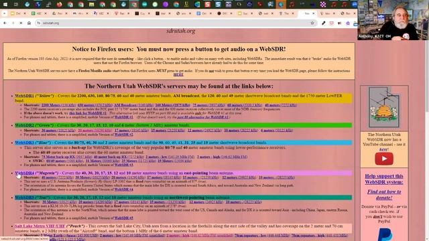Click the PayPal logo to donate
The width and height of the screenshot is (429, 241).
(x=384, y=234)
